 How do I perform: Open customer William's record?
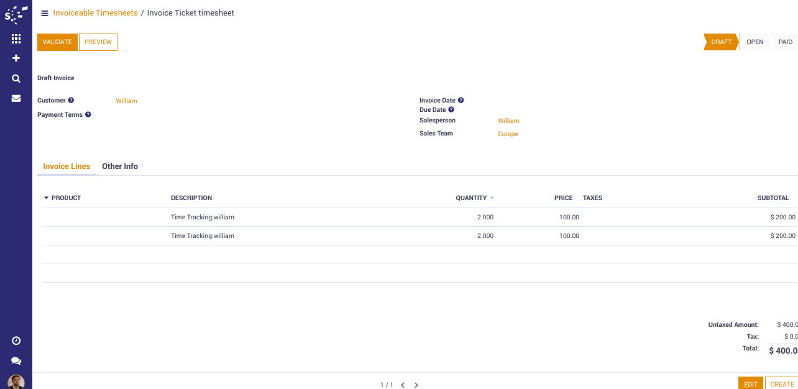point(126,101)
